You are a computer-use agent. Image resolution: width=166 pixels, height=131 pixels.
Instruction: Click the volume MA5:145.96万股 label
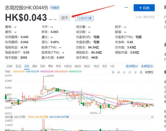coord(38,117)
